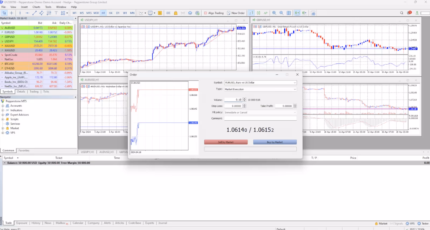Screen dimensions: 430x230
Task: Switch Market Watch to Ticks tab
Action: [46, 92]
